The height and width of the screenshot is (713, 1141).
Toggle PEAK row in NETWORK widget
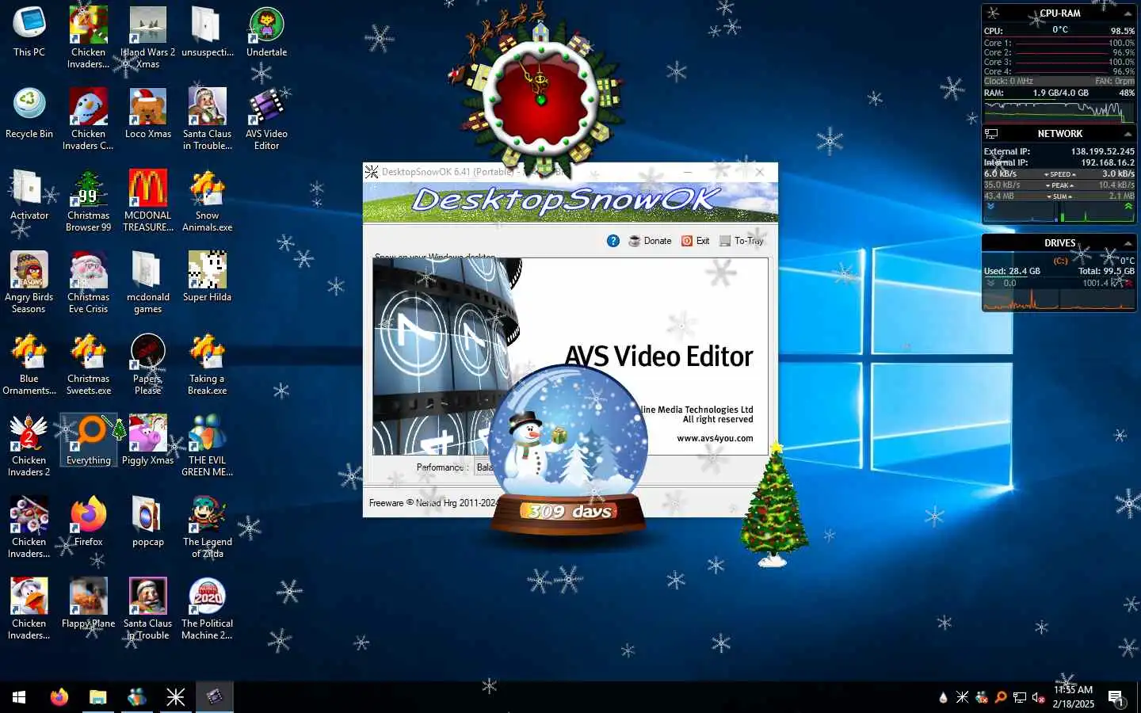[1059, 185]
